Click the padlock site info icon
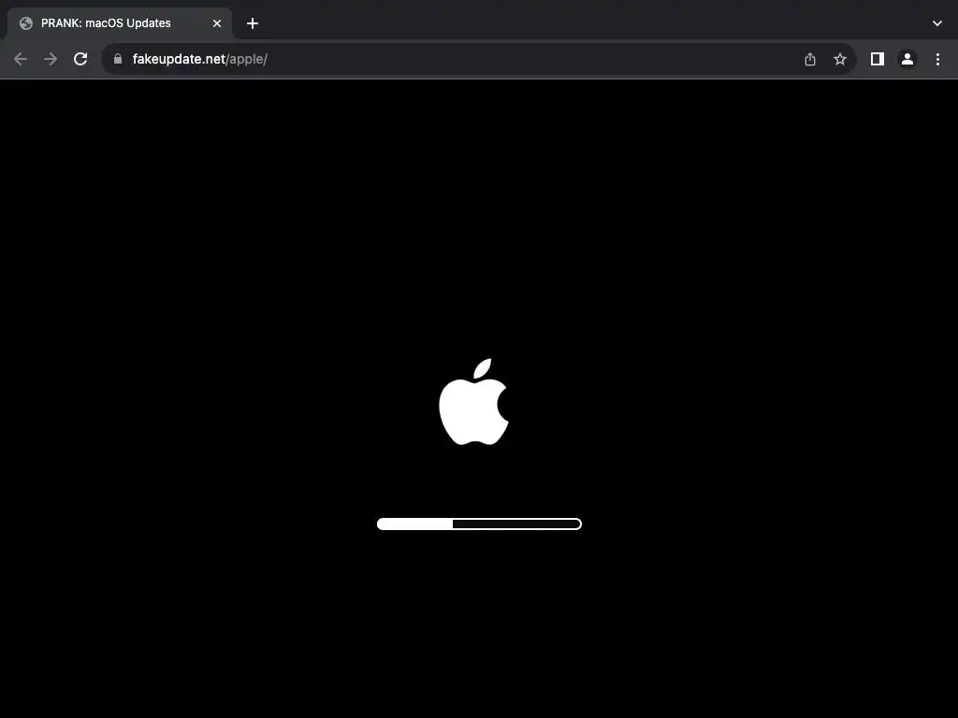Screen dimensions: 958x718 point(118,59)
